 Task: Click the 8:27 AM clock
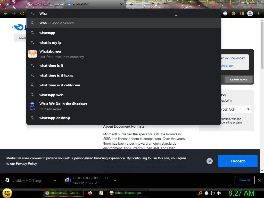241,193
